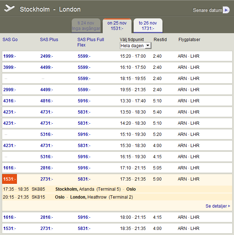The height and width of the screenshot is (235, 234).
Task: Choose 1999:- SAS Go fare at 15:20
Action: click(x=9, y=56)
